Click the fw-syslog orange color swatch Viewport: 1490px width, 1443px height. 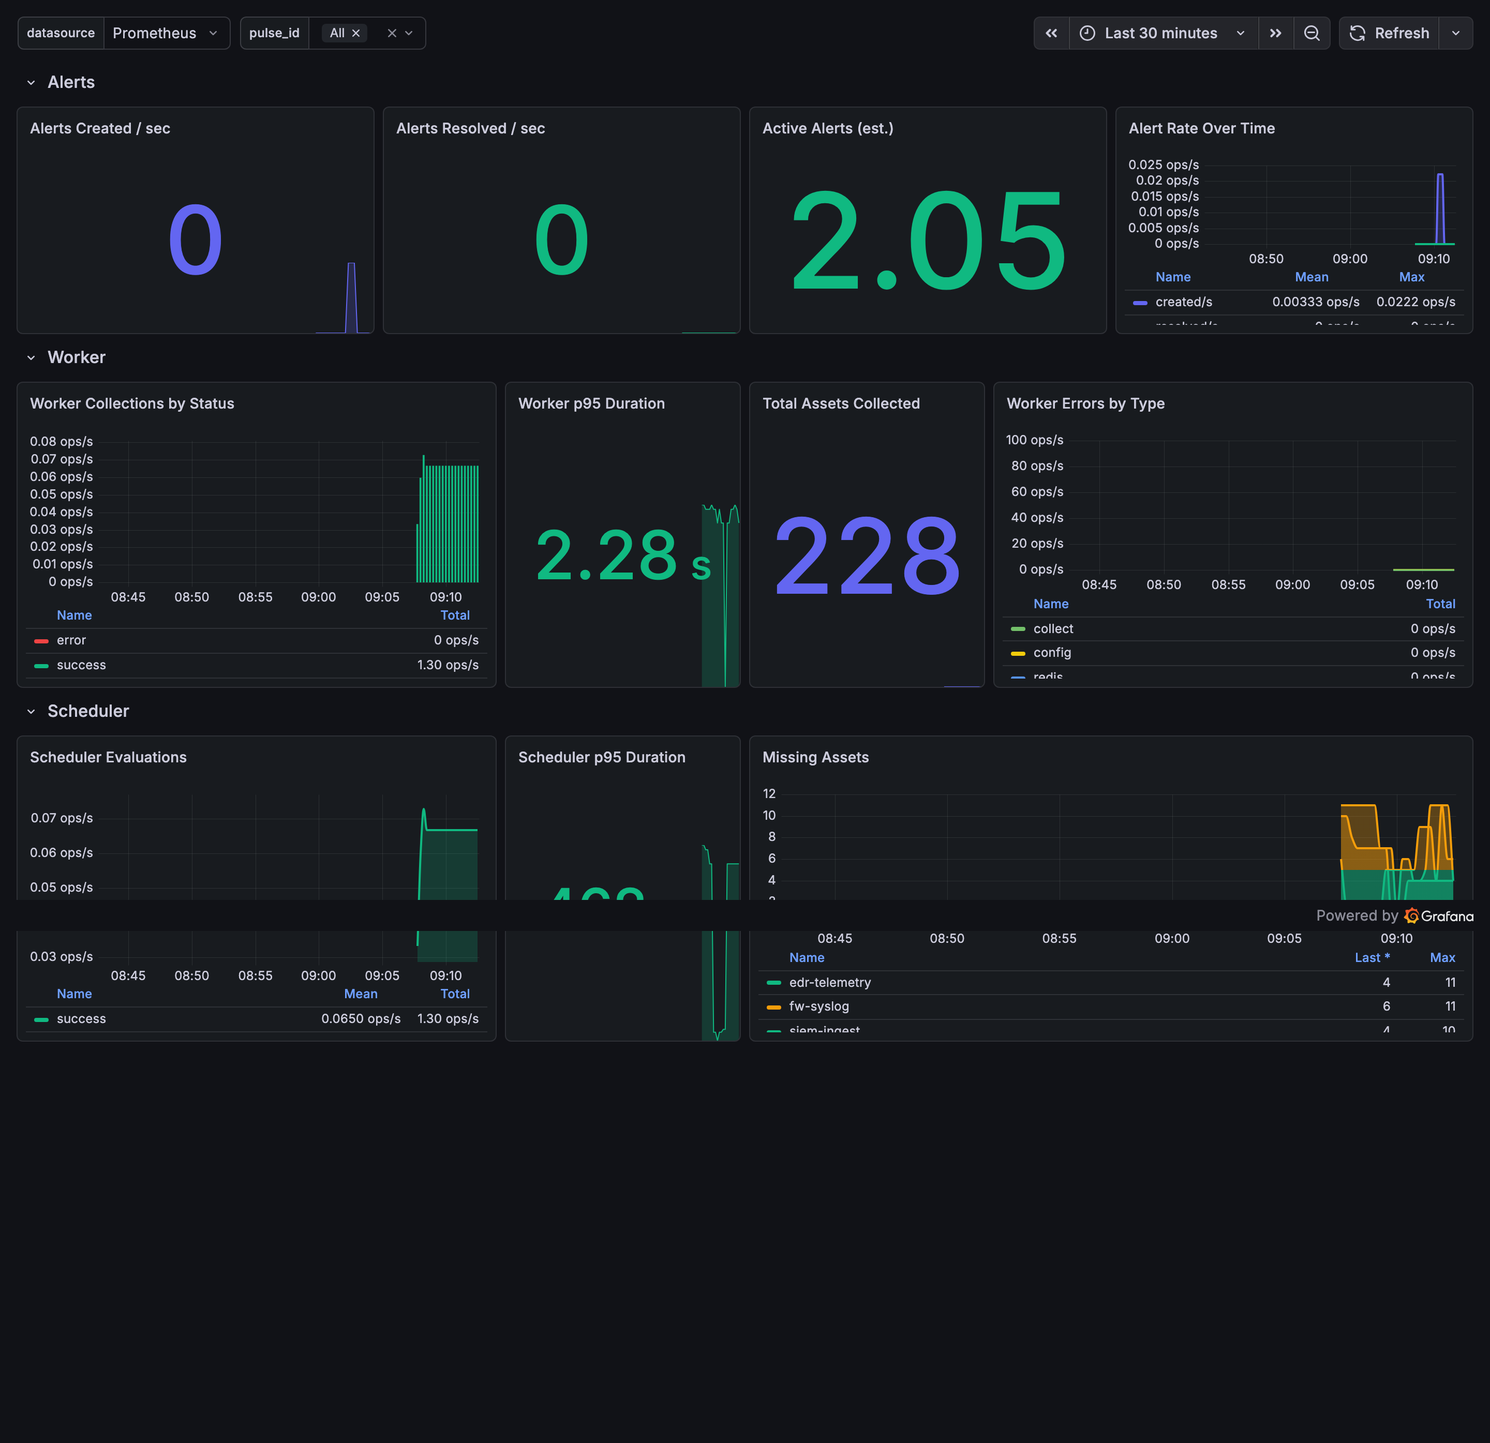click(x=774, y=1008)
